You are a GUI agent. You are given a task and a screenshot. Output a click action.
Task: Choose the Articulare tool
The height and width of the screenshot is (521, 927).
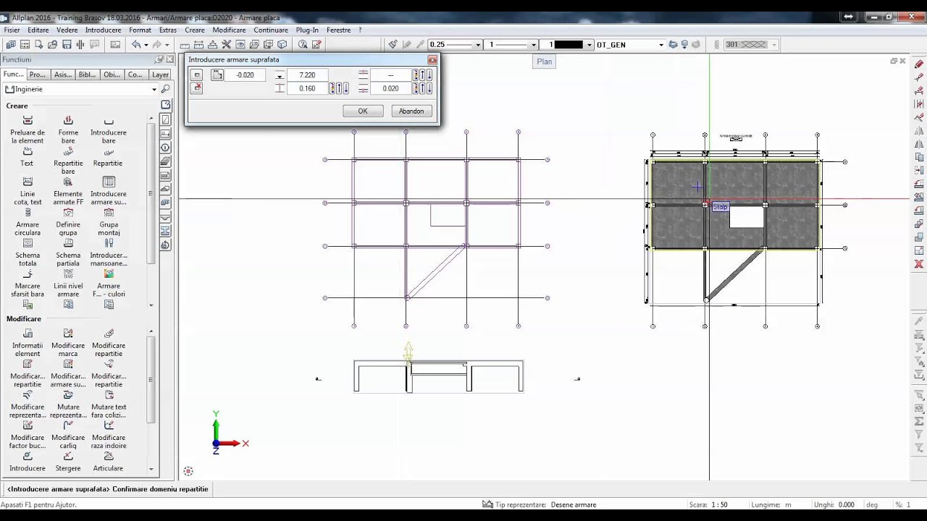[x=109, y=461]
